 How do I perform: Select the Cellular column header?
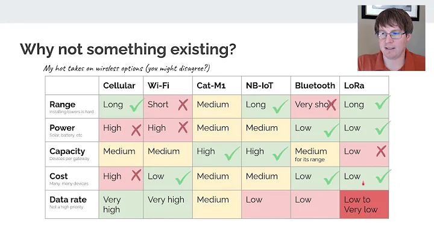coord(119,86)
